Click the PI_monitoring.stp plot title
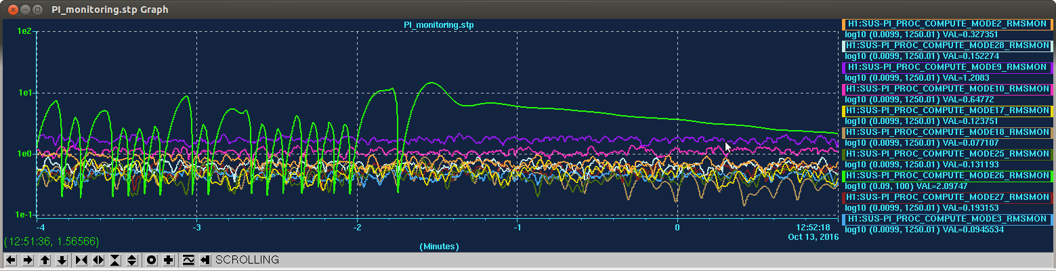This screenshot has height=271, width=1056. point(439,25)
